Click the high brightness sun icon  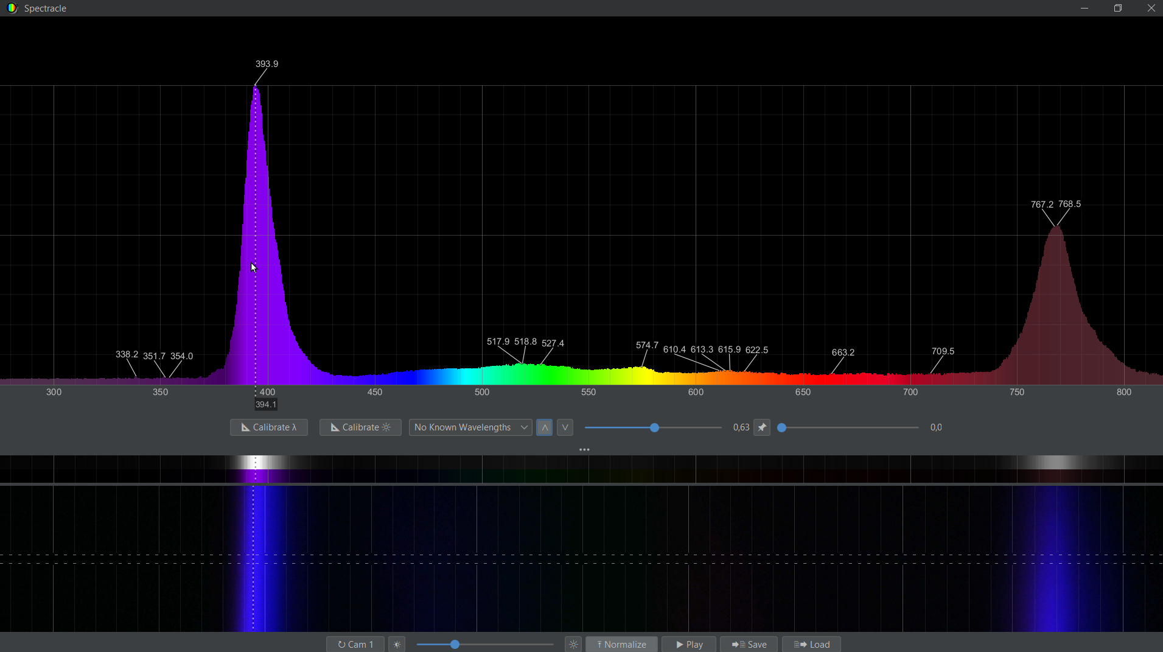[573, 644]
